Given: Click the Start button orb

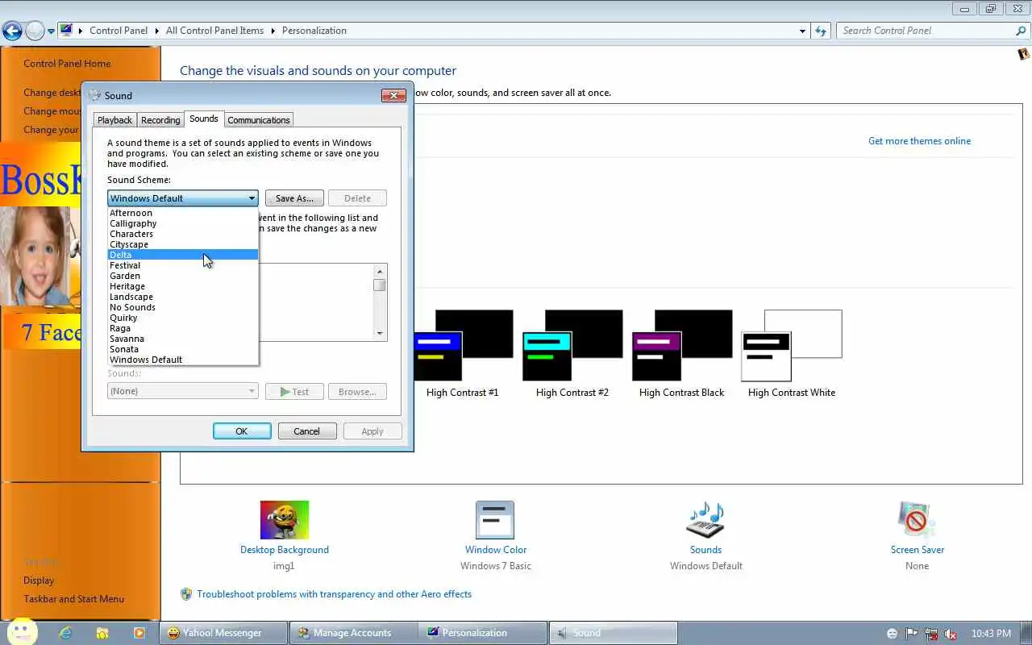Looking at the screenshot, I should pos(22,631).
